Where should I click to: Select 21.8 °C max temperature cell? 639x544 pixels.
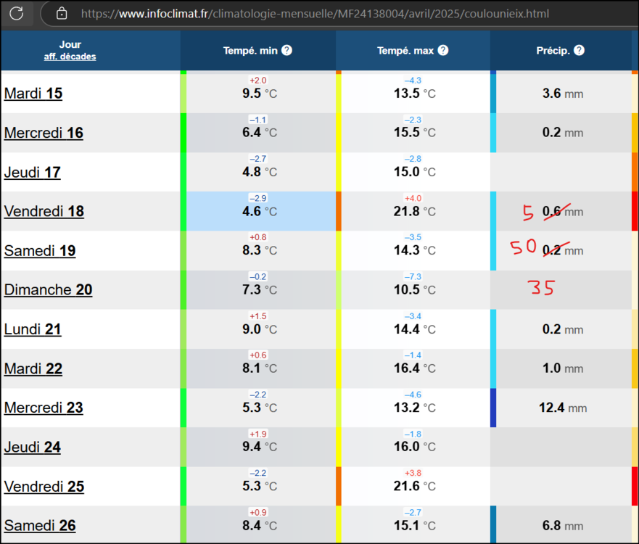point(414,212)
